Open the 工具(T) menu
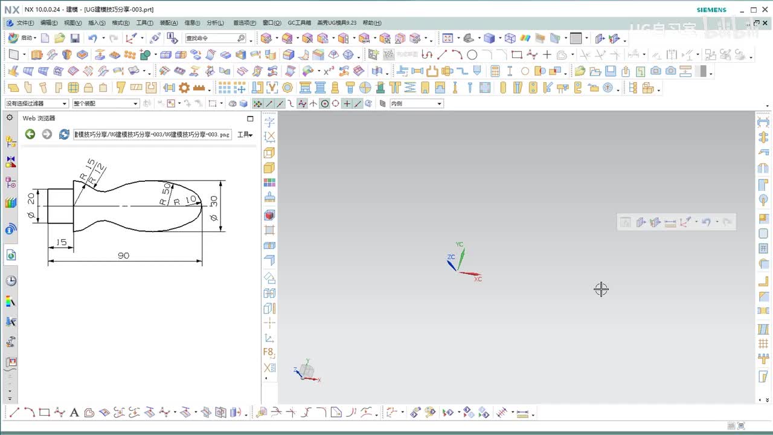The width and height of the screenshot is (773, 435). [145, 23]
